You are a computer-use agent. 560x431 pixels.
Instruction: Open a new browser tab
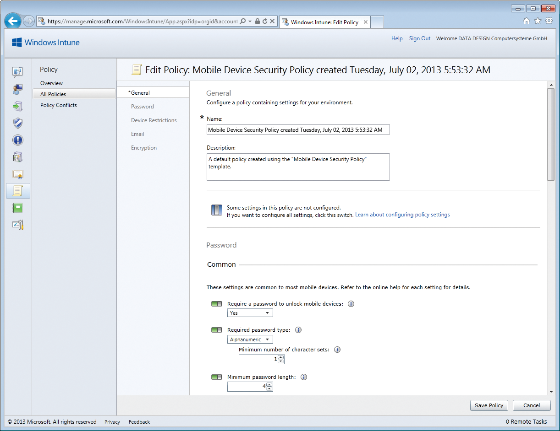click(377, 22)
